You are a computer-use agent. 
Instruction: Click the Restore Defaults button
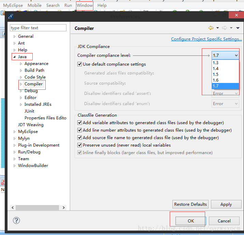click(190, 204)
